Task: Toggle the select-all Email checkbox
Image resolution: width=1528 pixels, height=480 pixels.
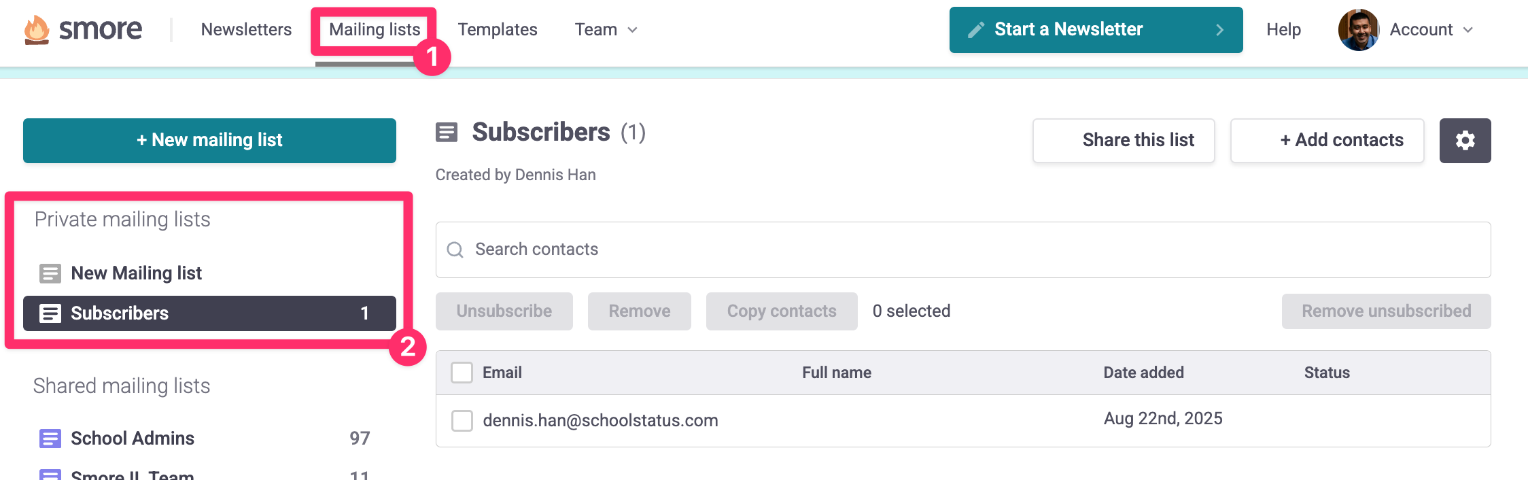Action: [x=462, y=373]
